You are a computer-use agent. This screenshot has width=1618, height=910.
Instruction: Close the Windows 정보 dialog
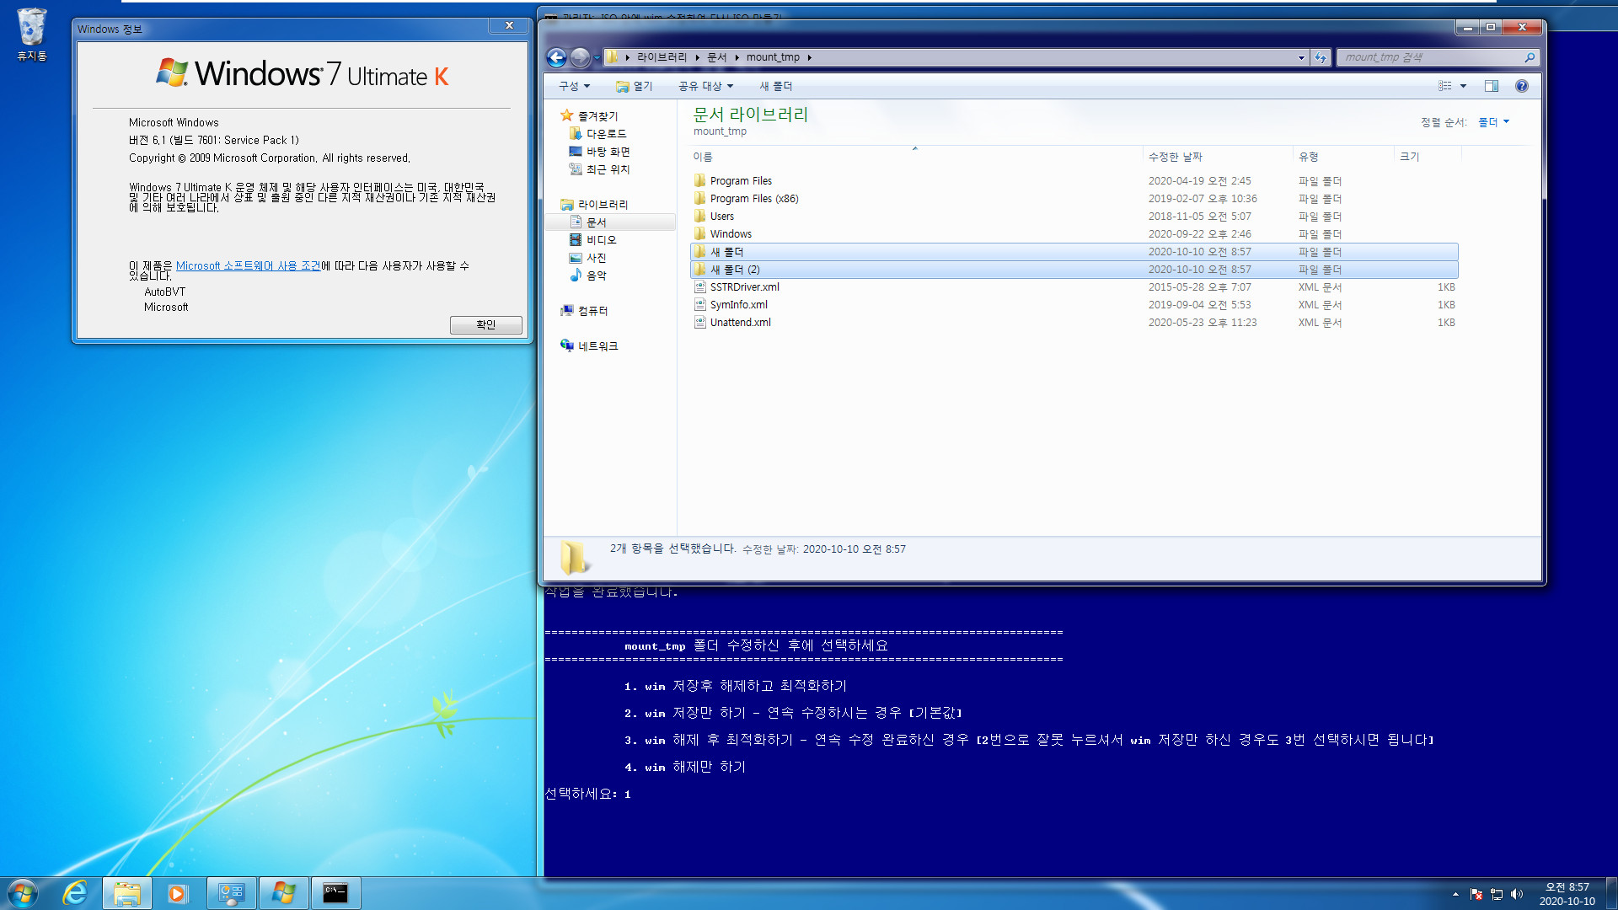click(509, 26)
